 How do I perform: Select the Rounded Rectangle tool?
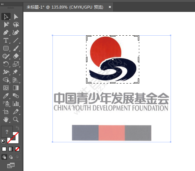pos(6,48)
